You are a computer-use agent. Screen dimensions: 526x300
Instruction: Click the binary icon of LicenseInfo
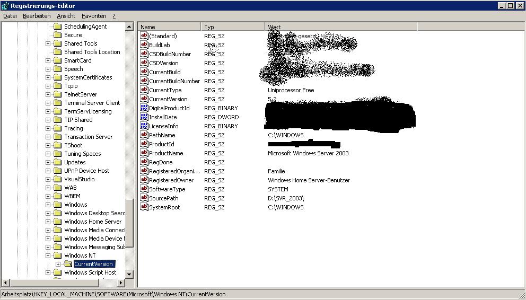coord(144,126)
